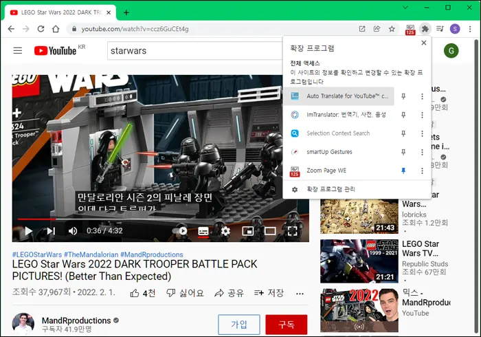The width and height of the screenshot is (481, 337).
Task: Enter full screen mode
Action: 292,231
